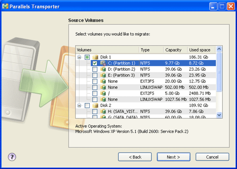Viewport: 237px width, 169px height.
Task: Click the Disk 2 label
Action: pyautogui.click(x=105, y=105)
